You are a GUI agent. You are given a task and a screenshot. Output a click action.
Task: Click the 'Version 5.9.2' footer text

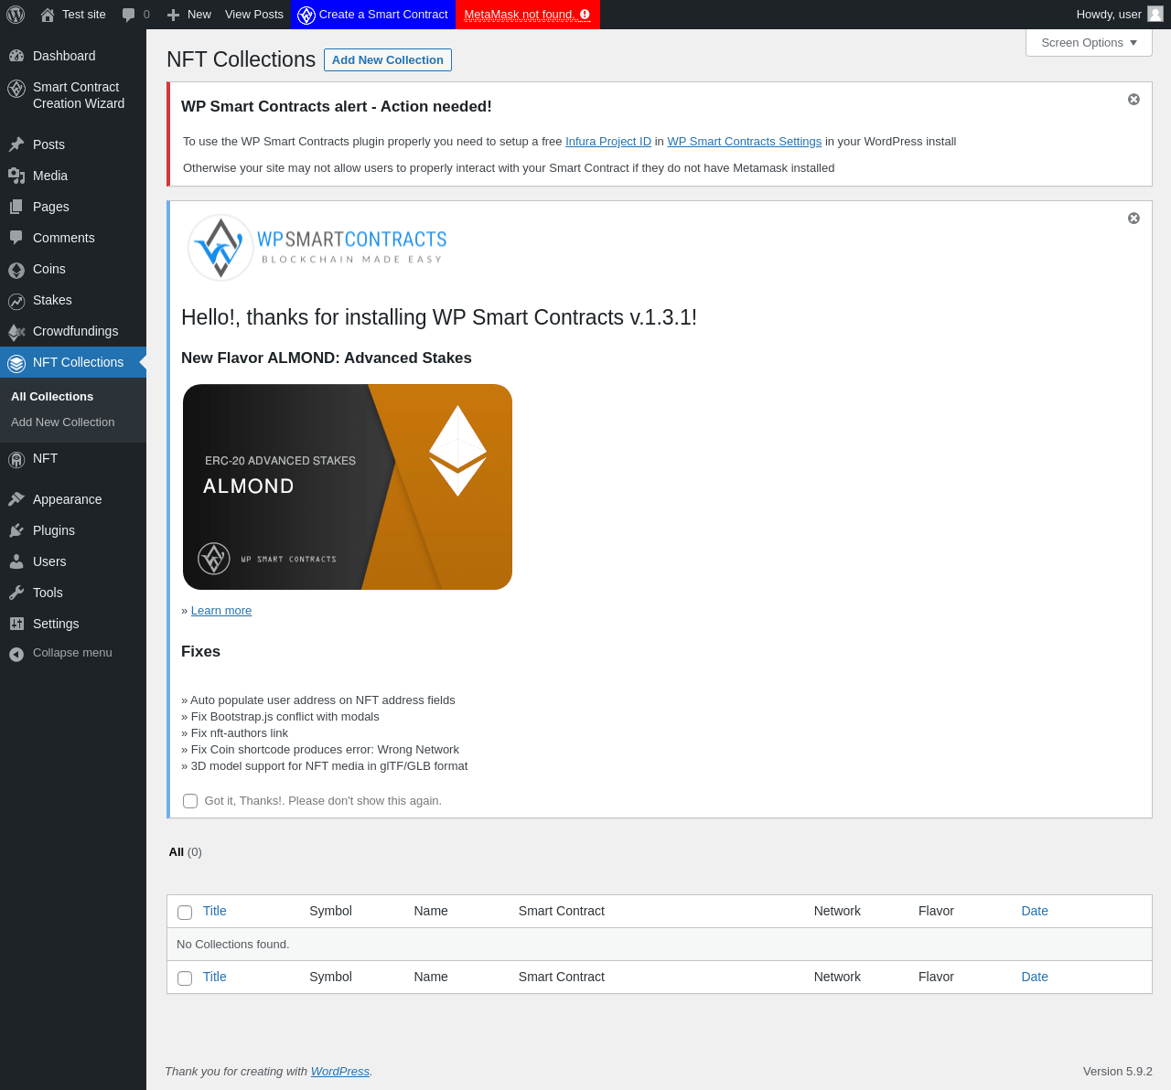coord(1118,1072)
